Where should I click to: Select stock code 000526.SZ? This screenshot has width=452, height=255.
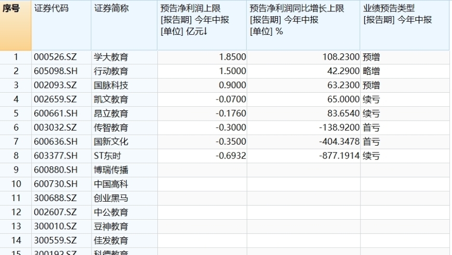click(56, 57)
